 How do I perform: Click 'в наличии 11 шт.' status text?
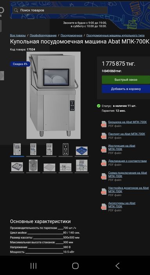pos(125,106)
